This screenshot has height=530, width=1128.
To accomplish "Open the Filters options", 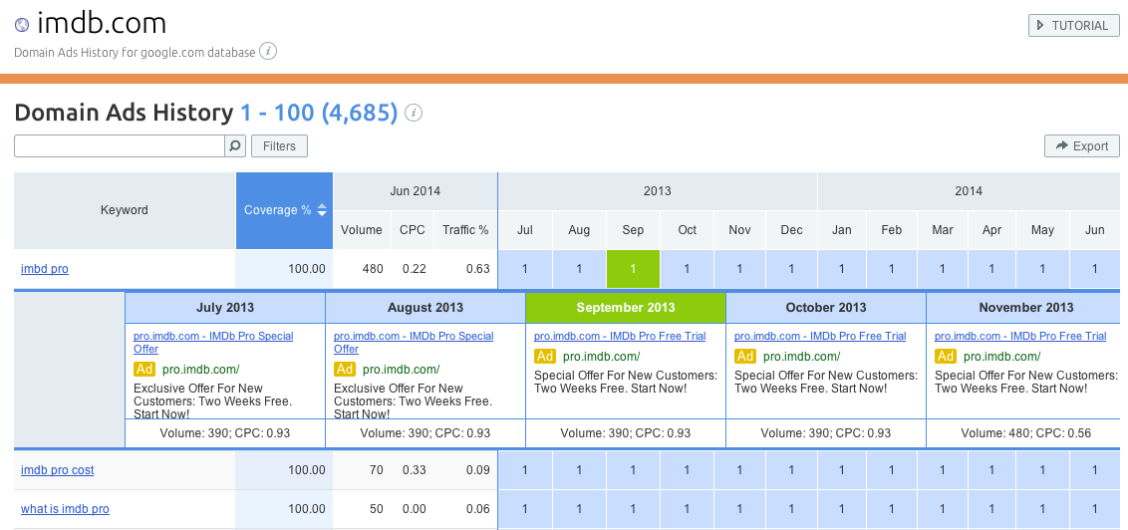I will tap(279, 146).
